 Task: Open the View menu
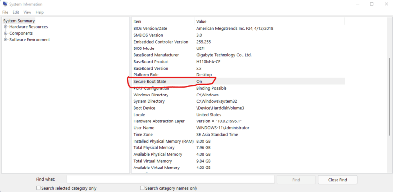click(28, 12)
